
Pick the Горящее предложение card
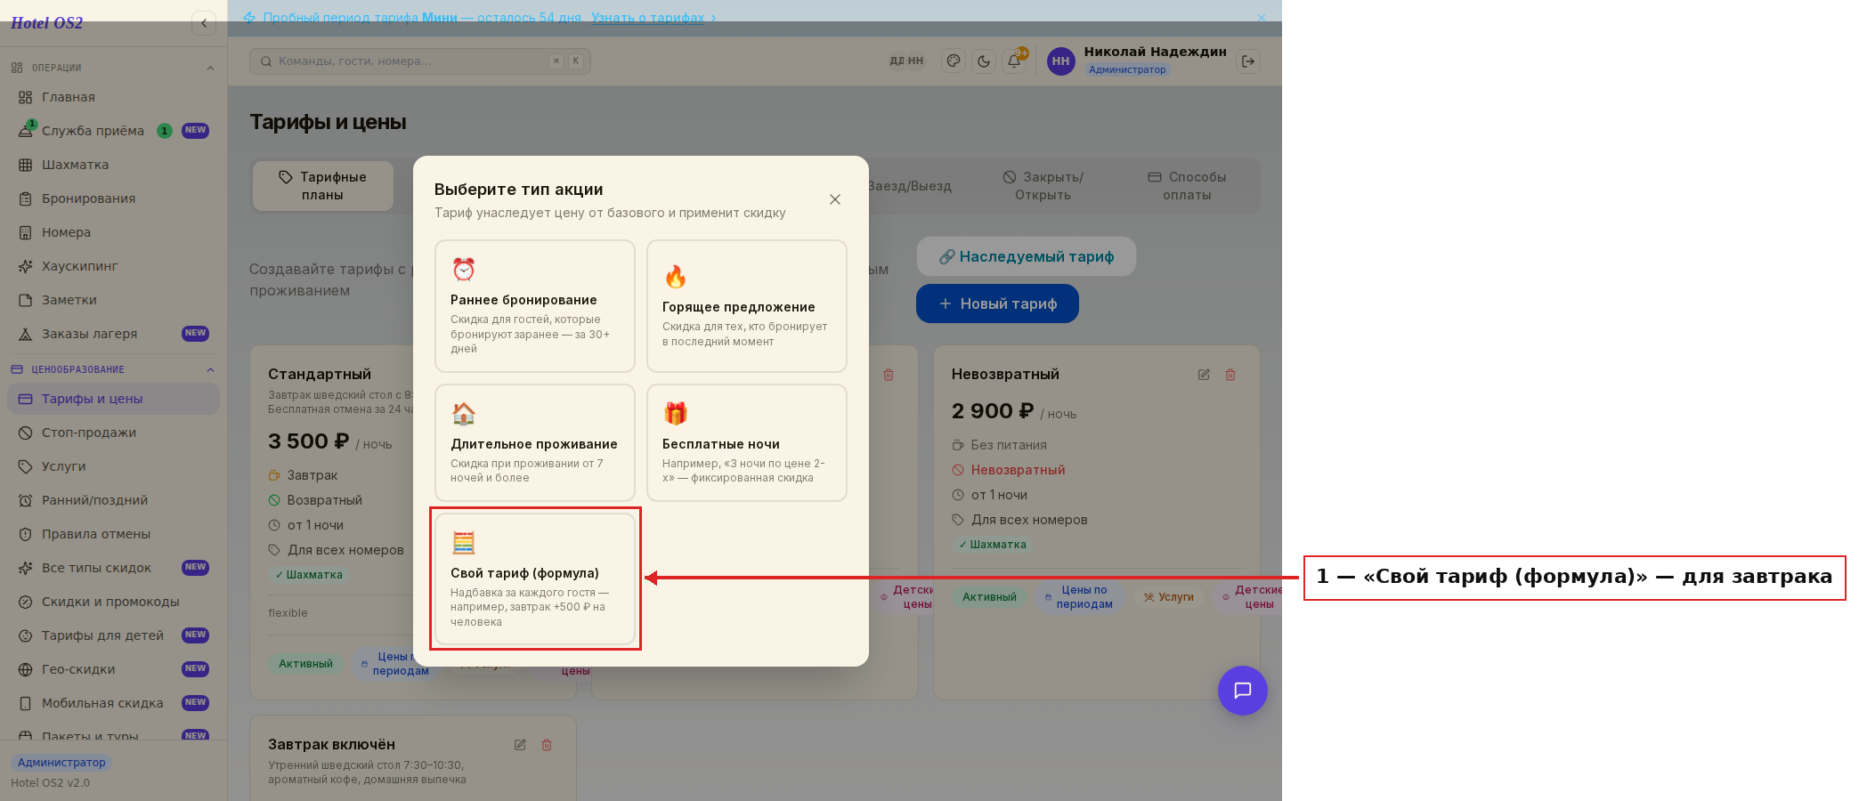point(747,306)
